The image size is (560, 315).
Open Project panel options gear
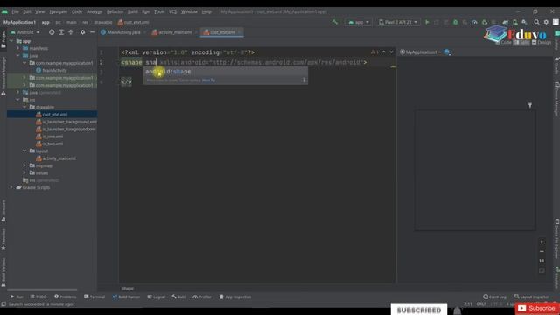tap(82, 32)
